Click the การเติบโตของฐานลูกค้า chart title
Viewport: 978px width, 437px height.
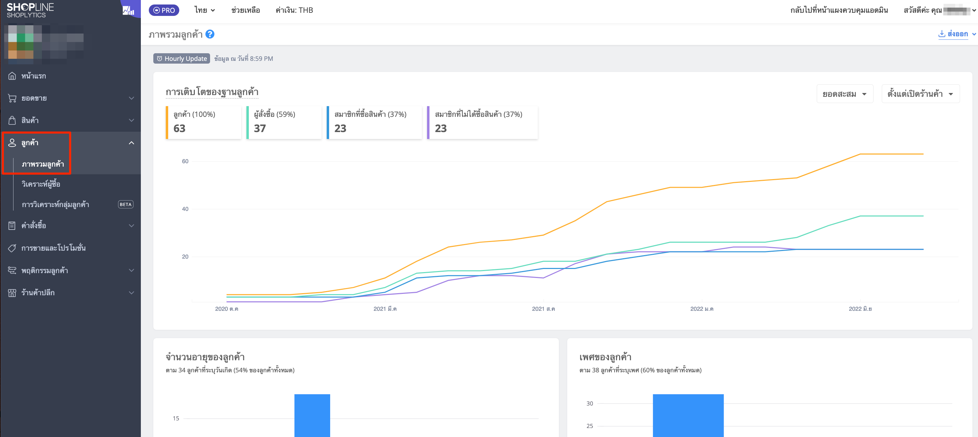[x=212, y=92]
